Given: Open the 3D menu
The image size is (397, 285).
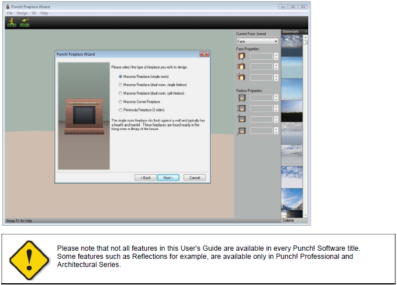Looking at the screenshot, I should (x=34, y=13).
